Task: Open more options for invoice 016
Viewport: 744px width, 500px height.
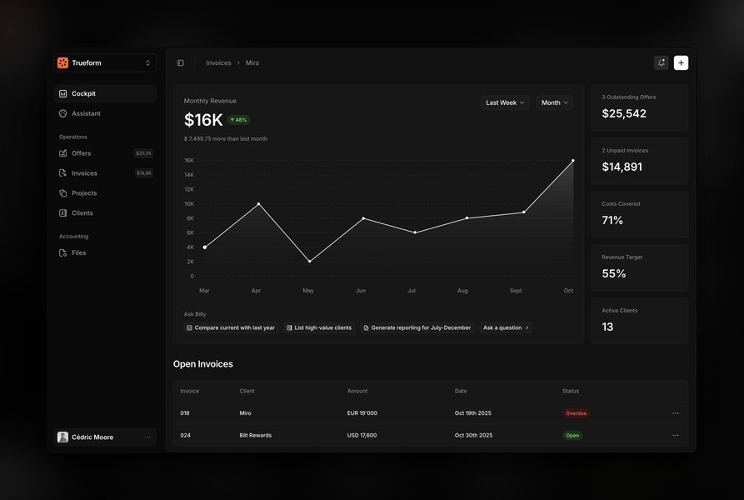Action: [x=676, y=413]
